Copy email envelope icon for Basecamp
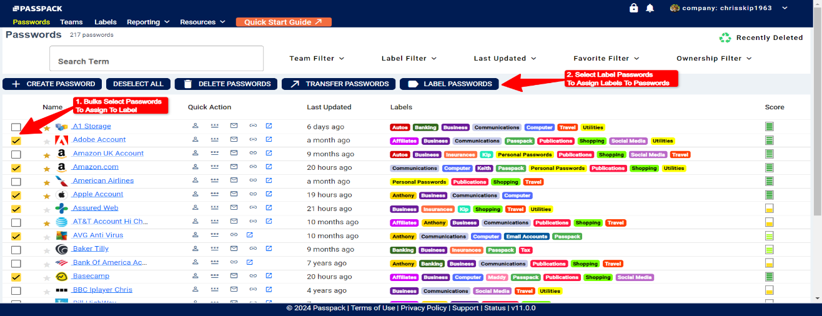 pos(234,277)
